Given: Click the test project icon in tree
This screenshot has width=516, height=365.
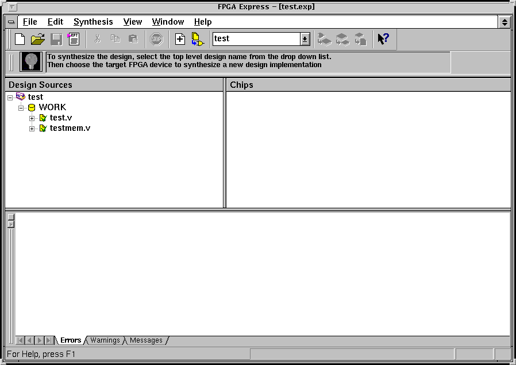Looking at the screenshot, I should click(21, 96).
